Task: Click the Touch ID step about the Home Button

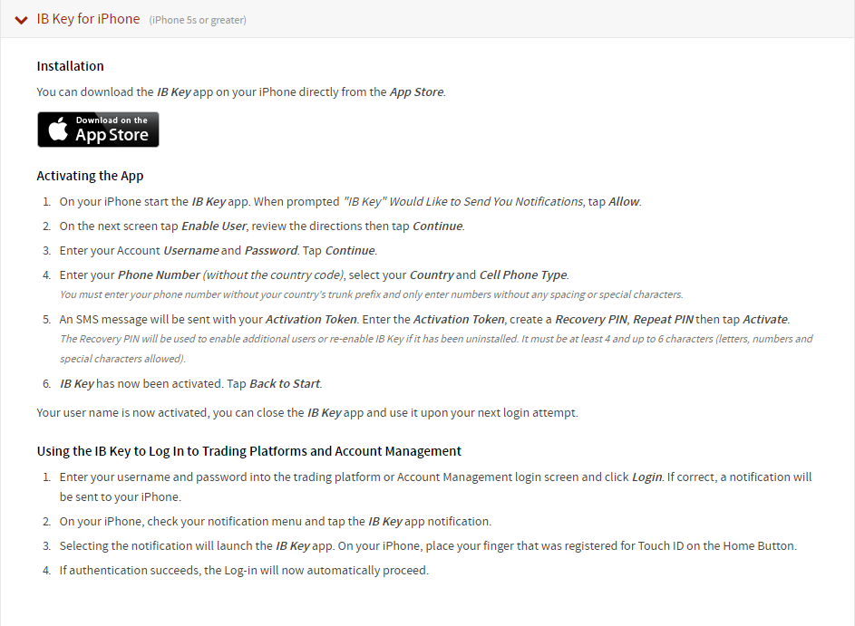Action: (x=428, y=546)
